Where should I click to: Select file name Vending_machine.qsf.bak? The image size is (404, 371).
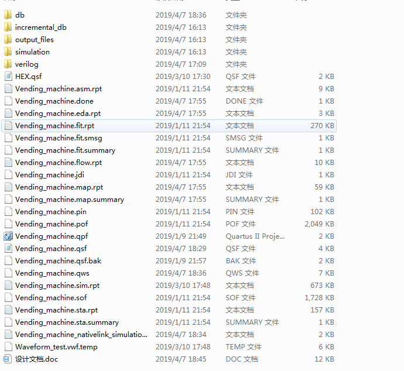(x=58, y=261)
